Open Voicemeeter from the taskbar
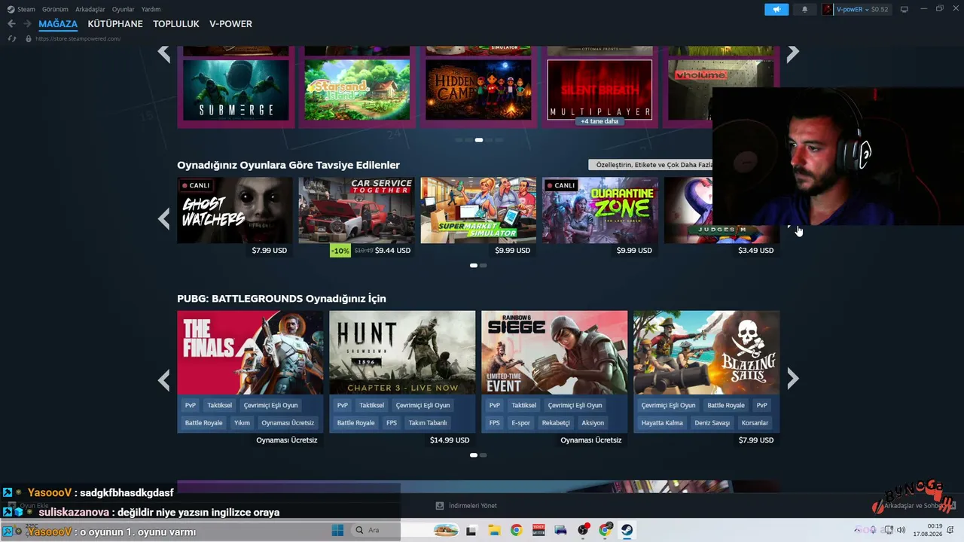The image size is (964, 542). pyautogui.click(x=538, y=530)
